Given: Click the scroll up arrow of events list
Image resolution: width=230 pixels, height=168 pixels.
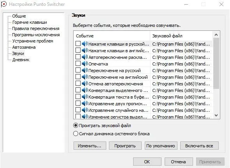Looking at the screenshot, I should (x=216, y=35).
